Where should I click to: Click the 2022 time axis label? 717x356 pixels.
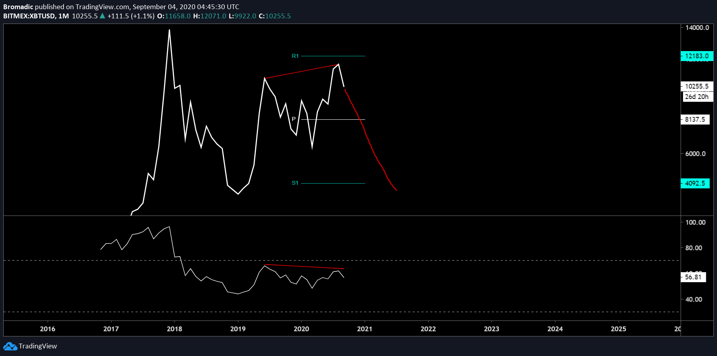[x=428, y=329]
